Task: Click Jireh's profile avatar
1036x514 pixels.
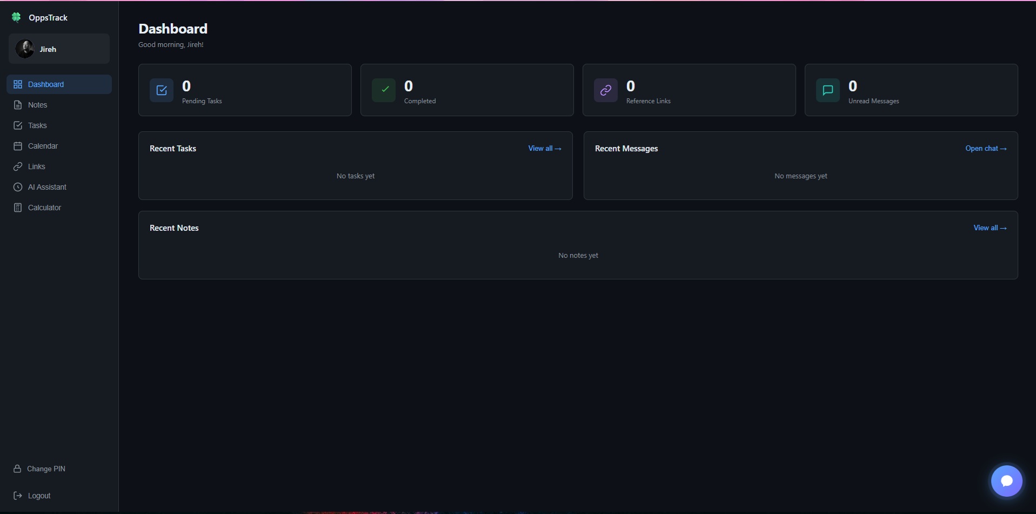Action: 25,49
